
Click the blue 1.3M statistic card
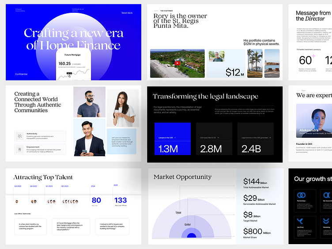172,139
